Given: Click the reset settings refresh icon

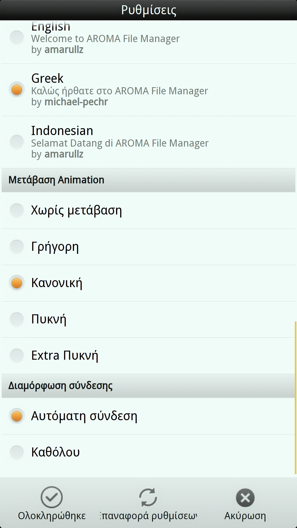Looking at the screenshot, I should click(148, 497).
